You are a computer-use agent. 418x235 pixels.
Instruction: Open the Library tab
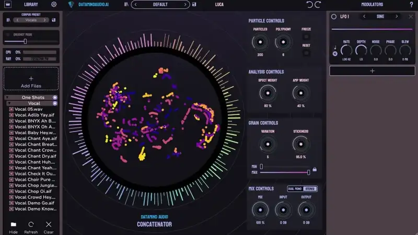point(31,4)
